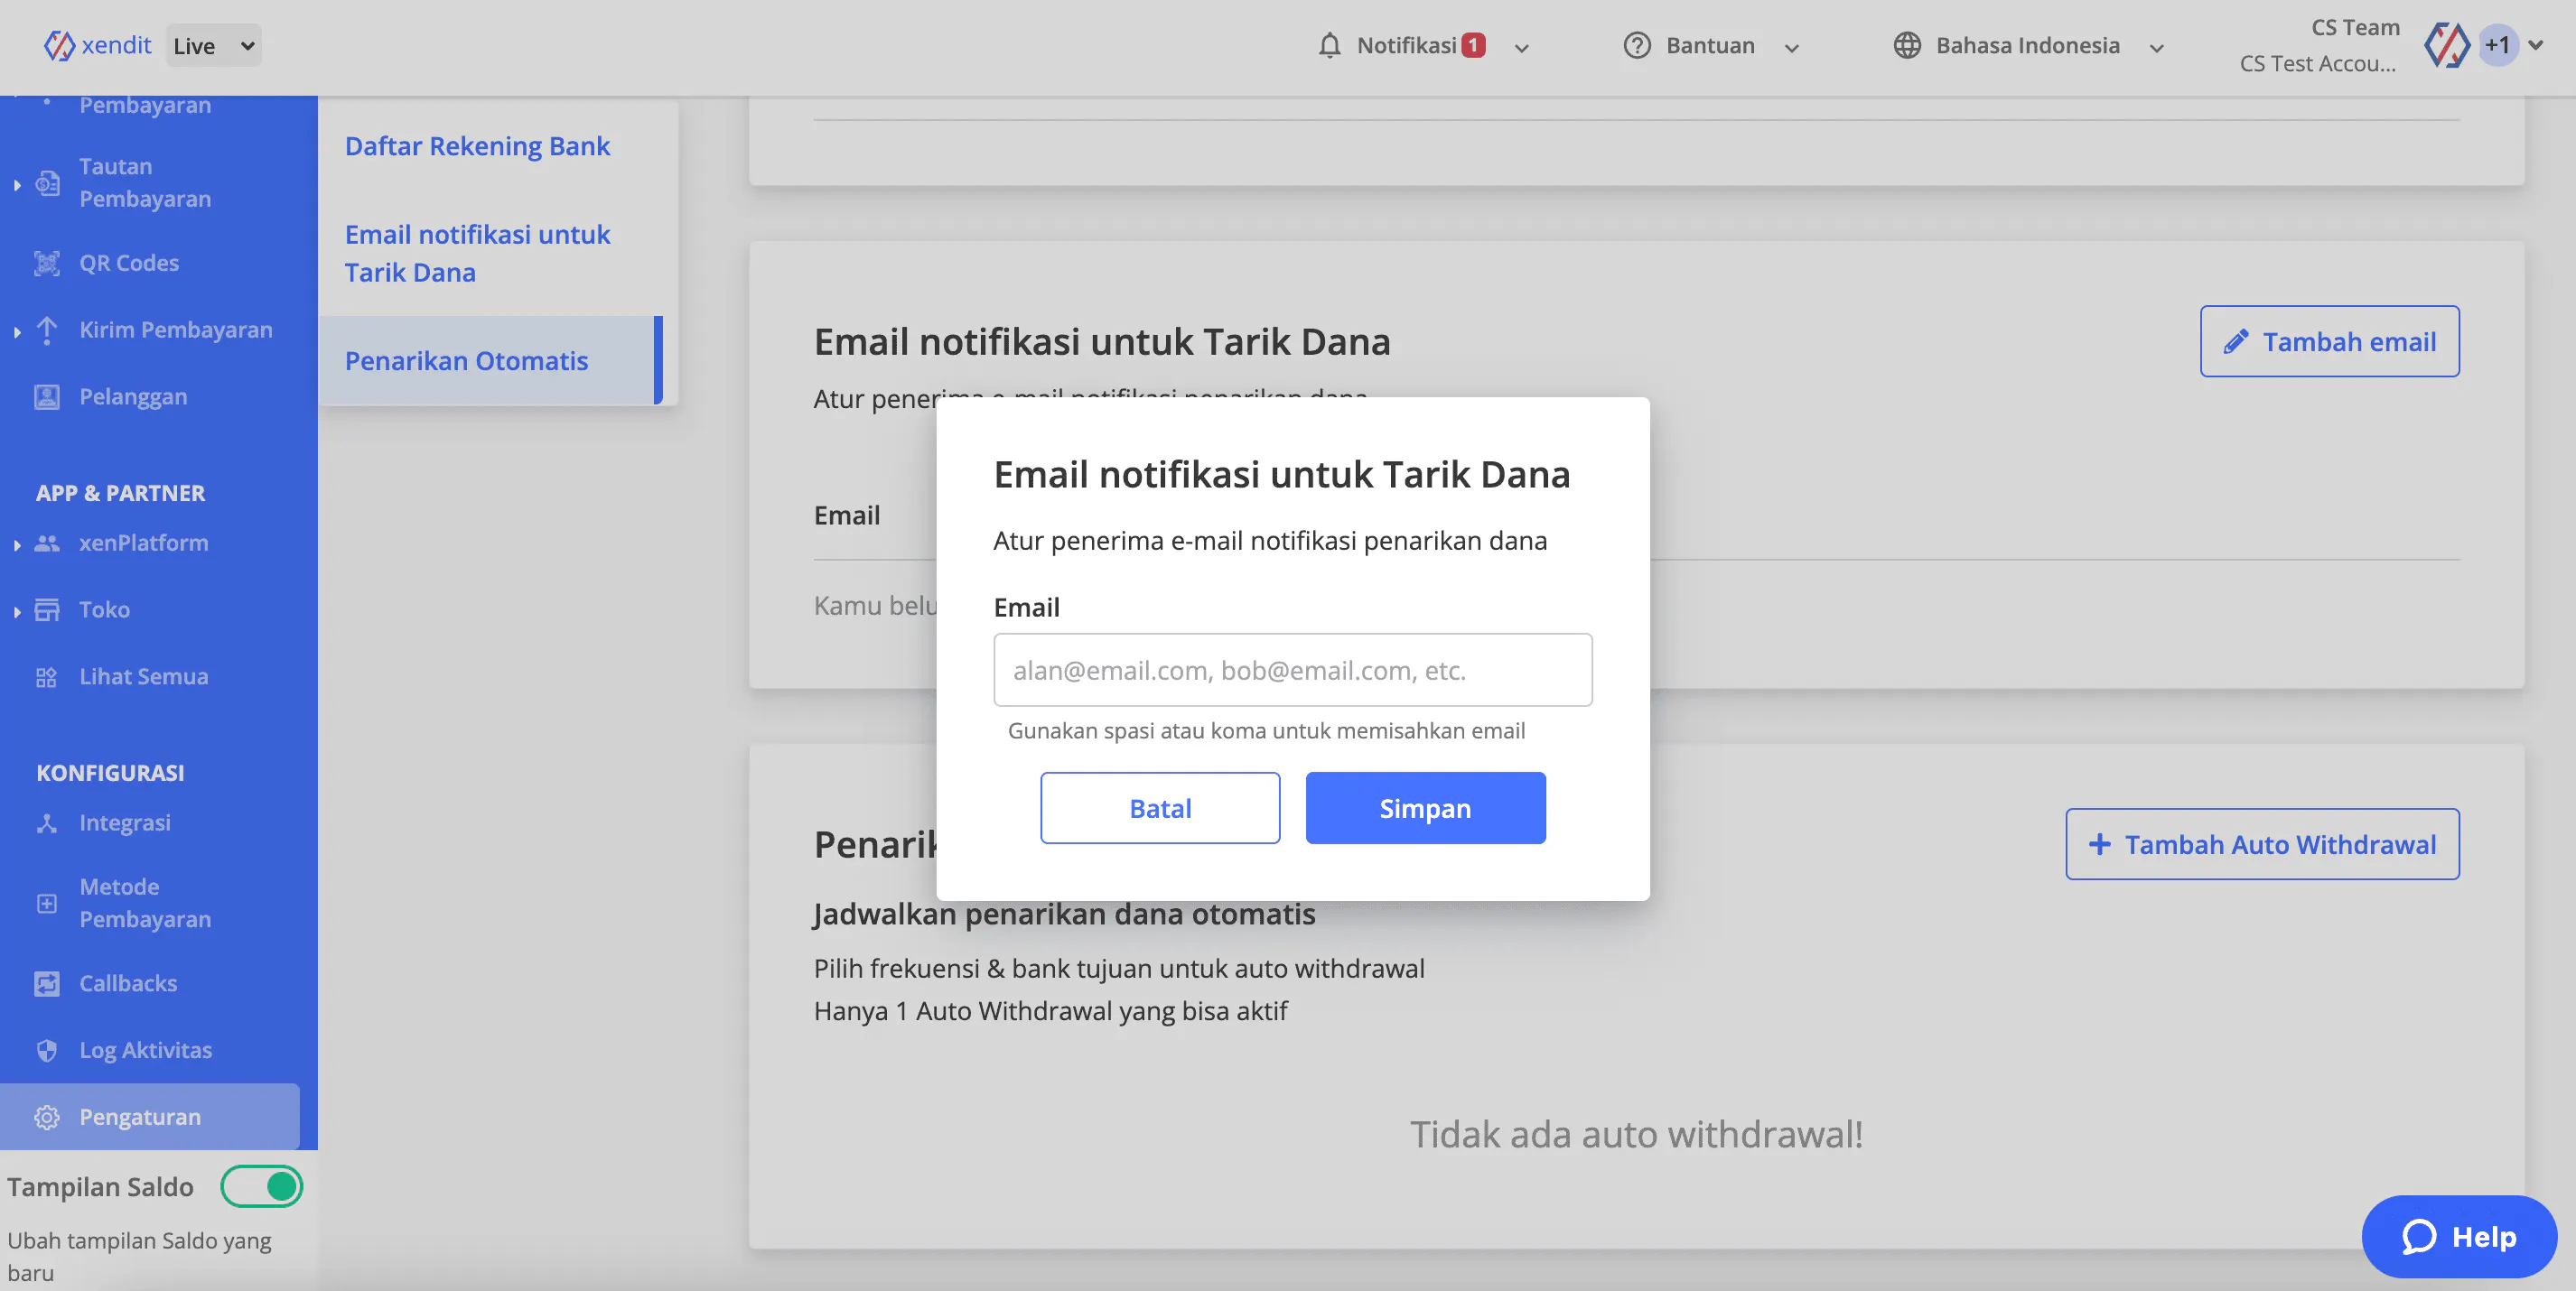Screen dimensions: 2576x1291
Task: Toggle the Tampilan Saldo switch
Action: [x=262, y=1186]
